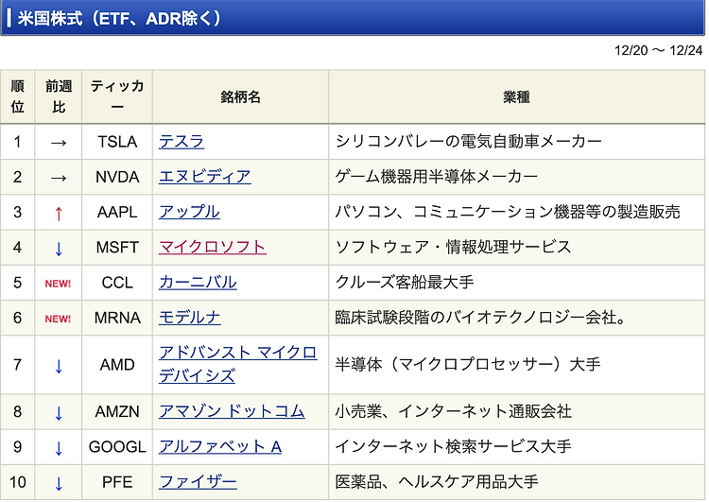Click the blue down arrow in GOOGL row

(x=59, y=448)
